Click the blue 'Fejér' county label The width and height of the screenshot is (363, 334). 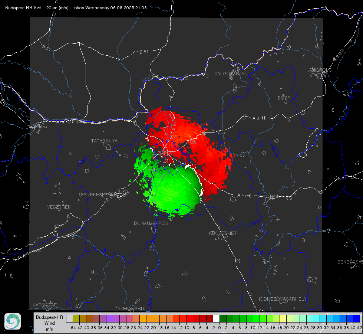click(83, 162)
